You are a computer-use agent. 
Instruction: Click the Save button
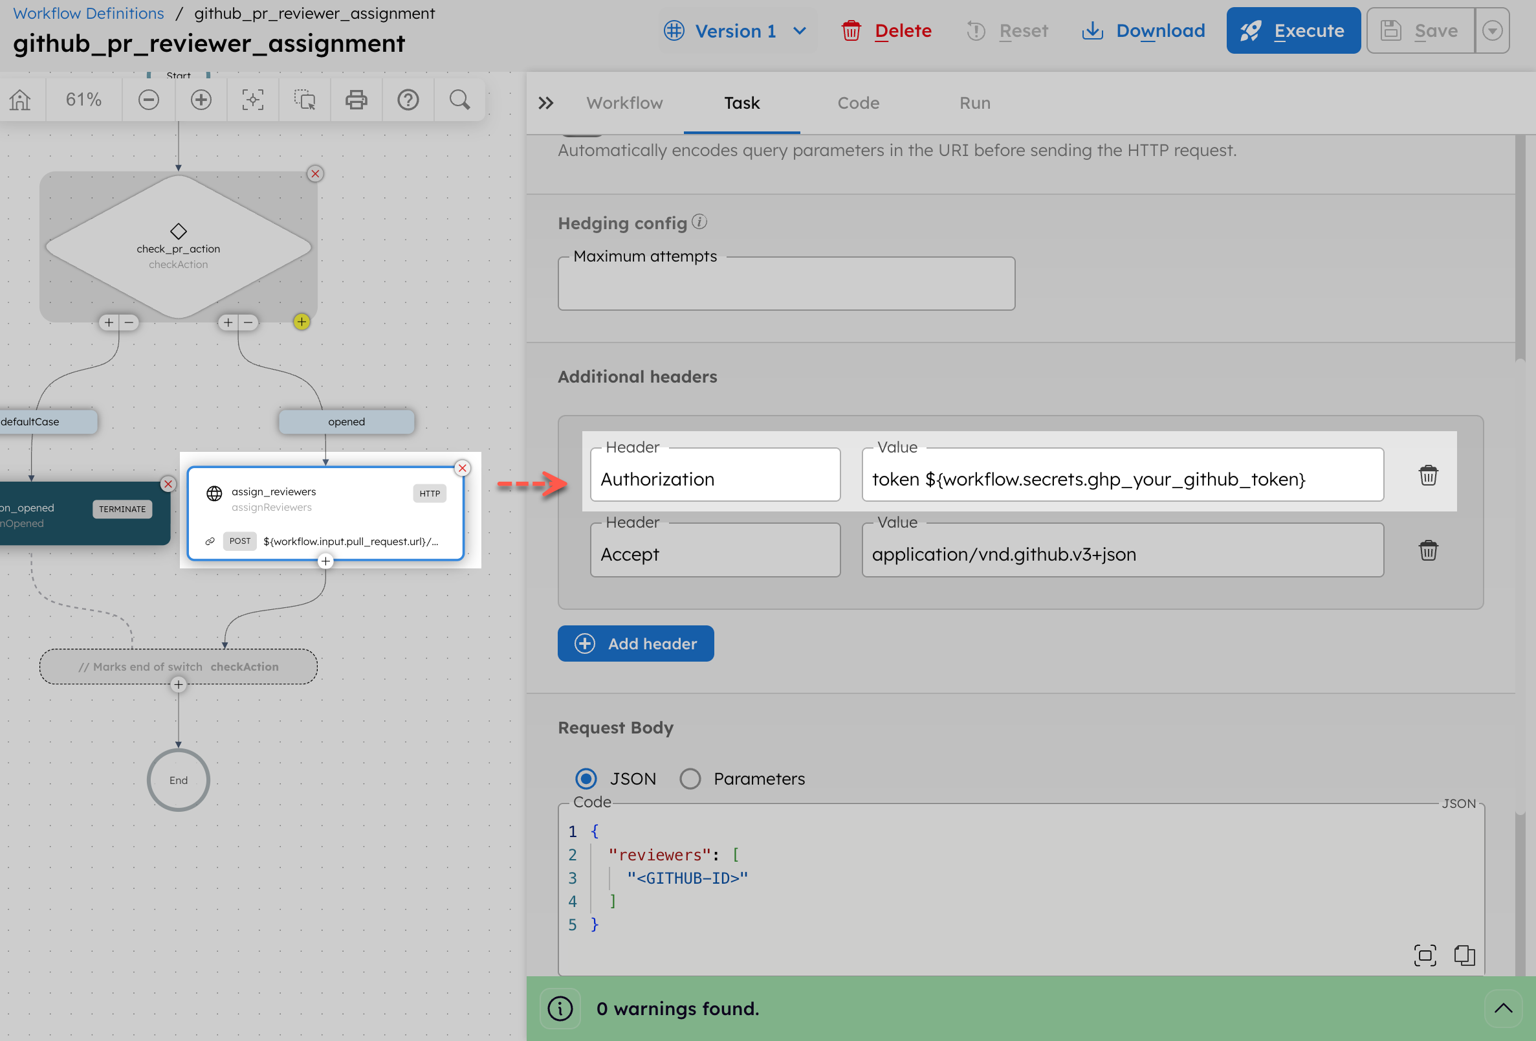click(1420, 30)
